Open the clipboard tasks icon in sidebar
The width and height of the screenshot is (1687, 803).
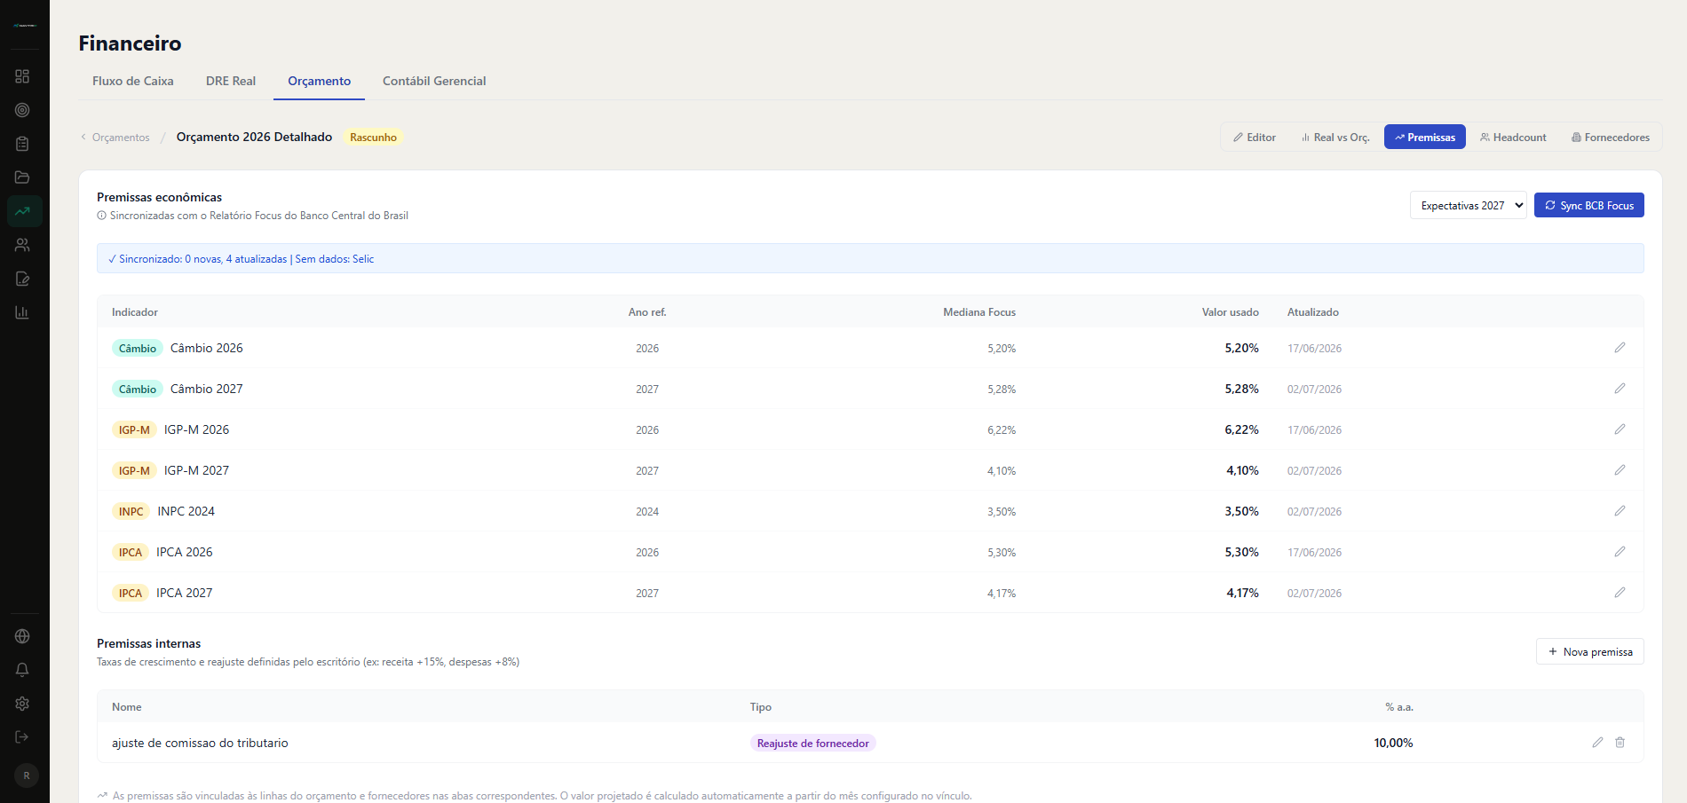pos(22,144)
